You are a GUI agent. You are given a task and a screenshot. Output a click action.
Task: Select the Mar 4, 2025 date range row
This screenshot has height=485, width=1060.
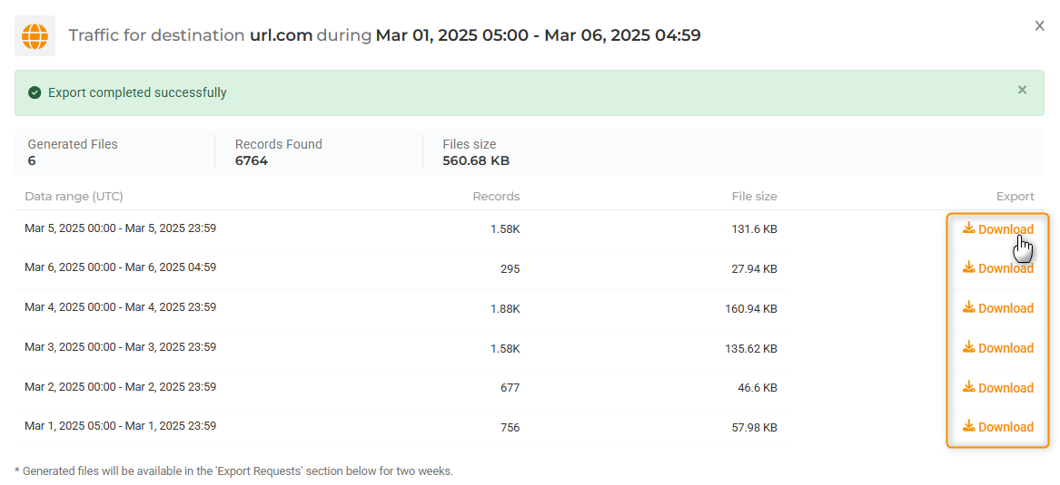[x=120, y=307]
